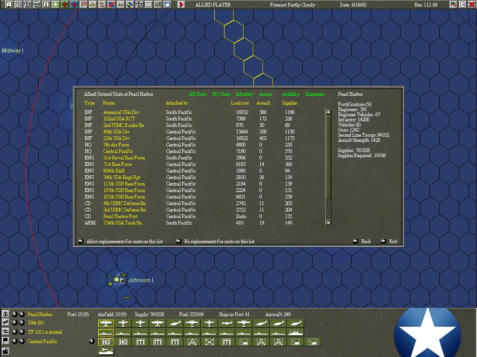Click Exit to close unit list
The width and height of the screenshot is (477, 357).
click(389, 241)
